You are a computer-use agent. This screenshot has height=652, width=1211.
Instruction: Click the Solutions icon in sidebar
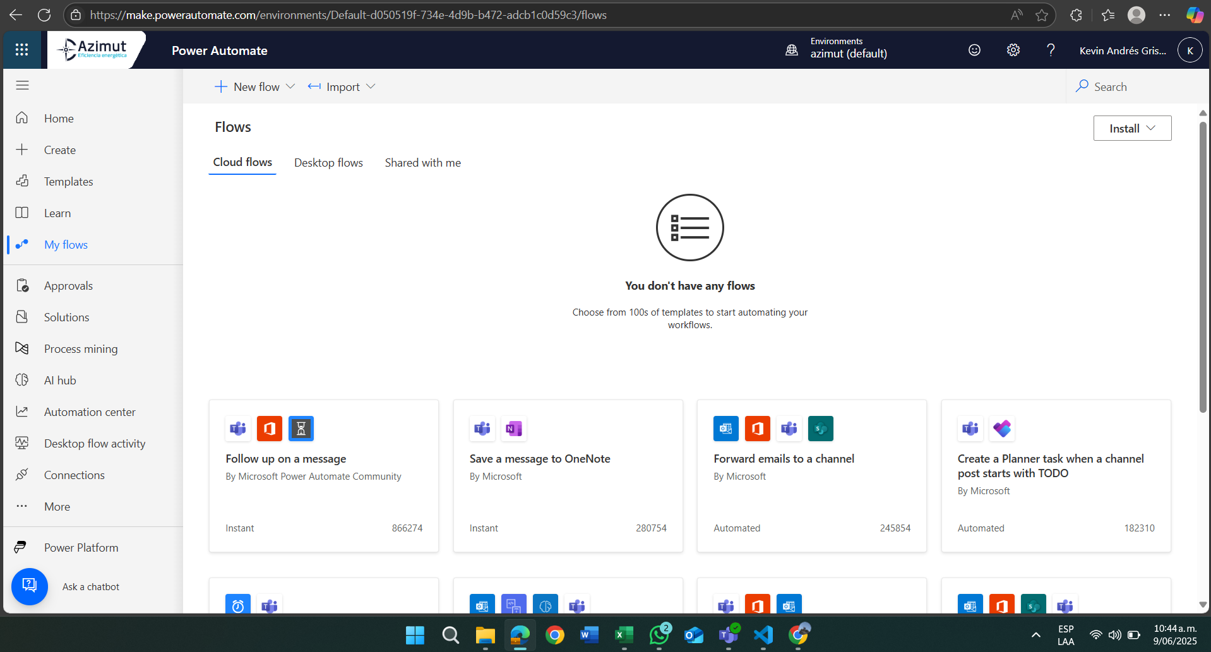coord(22,317)
